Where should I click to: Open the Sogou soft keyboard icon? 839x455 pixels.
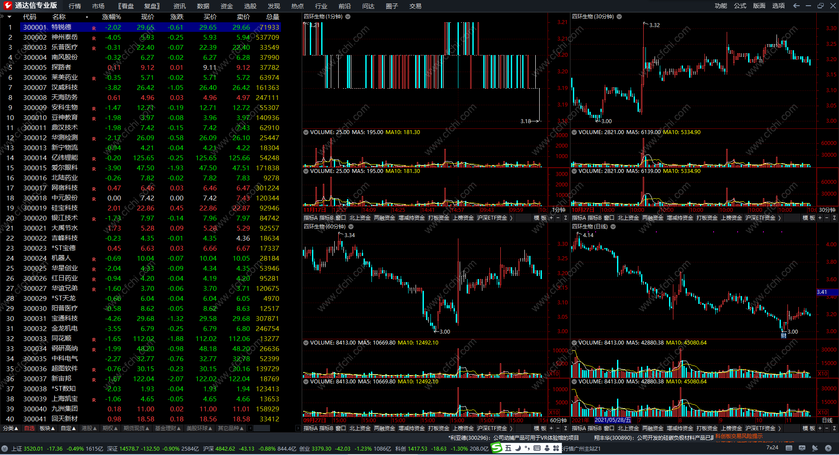(537, 448)
